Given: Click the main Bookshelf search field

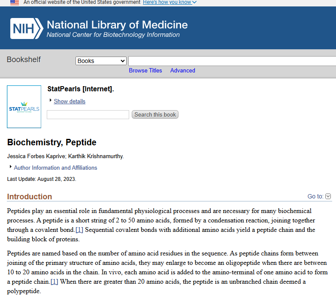Looking at the screenshot, I should click(232, 61).
